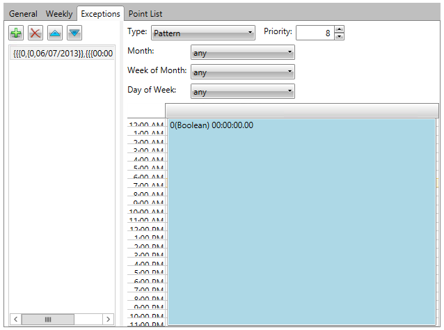Screen dimensions: 444x330
Task: Switch to the General tab
Action: point(23,14)
